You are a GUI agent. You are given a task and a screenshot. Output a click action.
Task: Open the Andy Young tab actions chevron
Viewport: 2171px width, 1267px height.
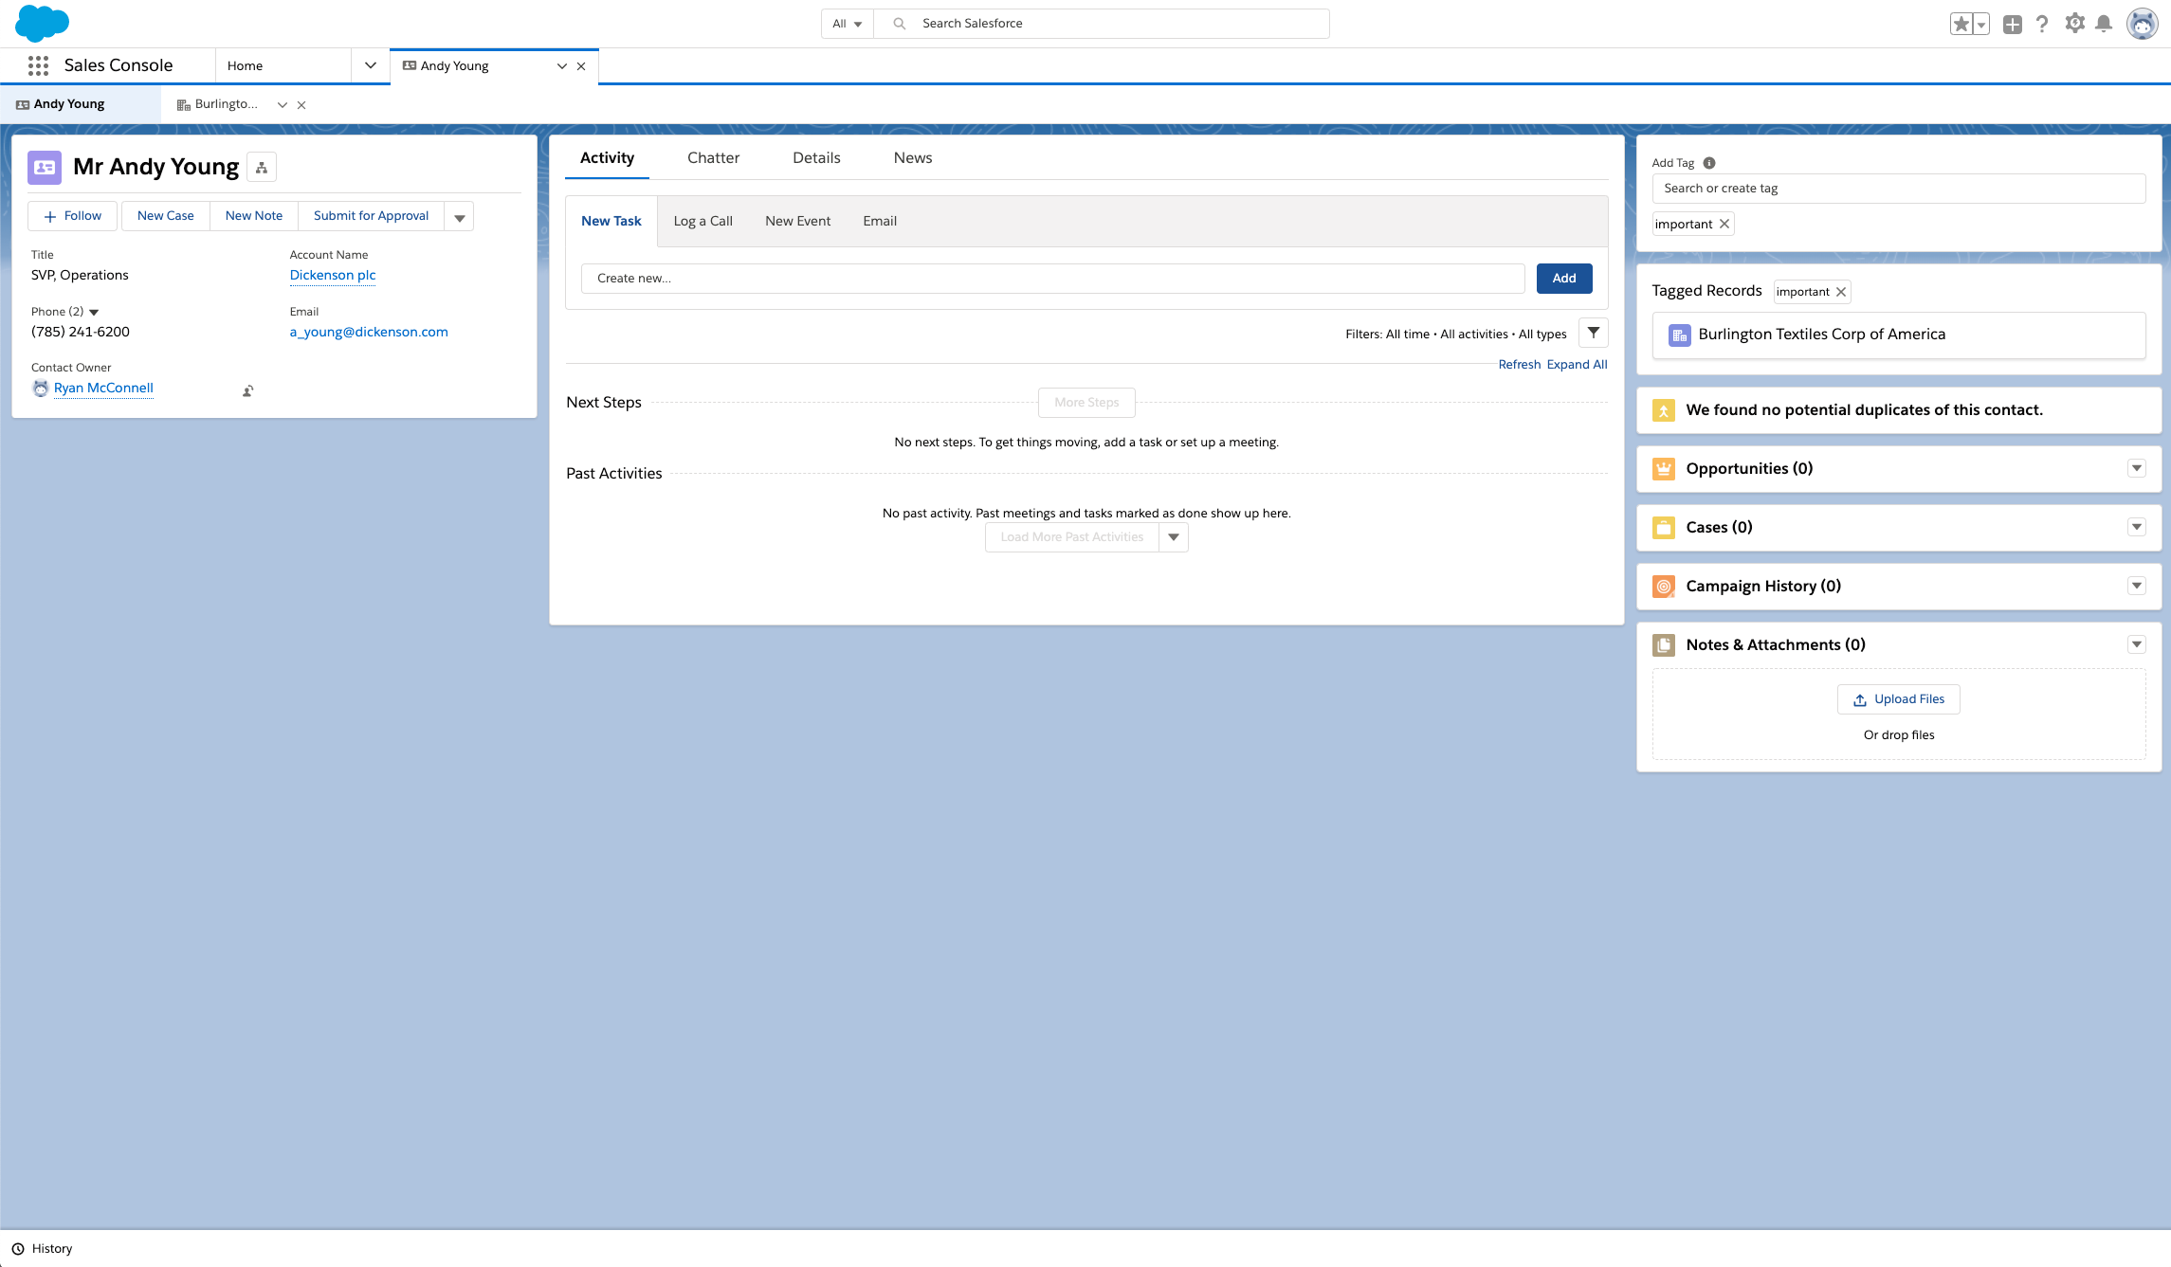pos(562,66)
